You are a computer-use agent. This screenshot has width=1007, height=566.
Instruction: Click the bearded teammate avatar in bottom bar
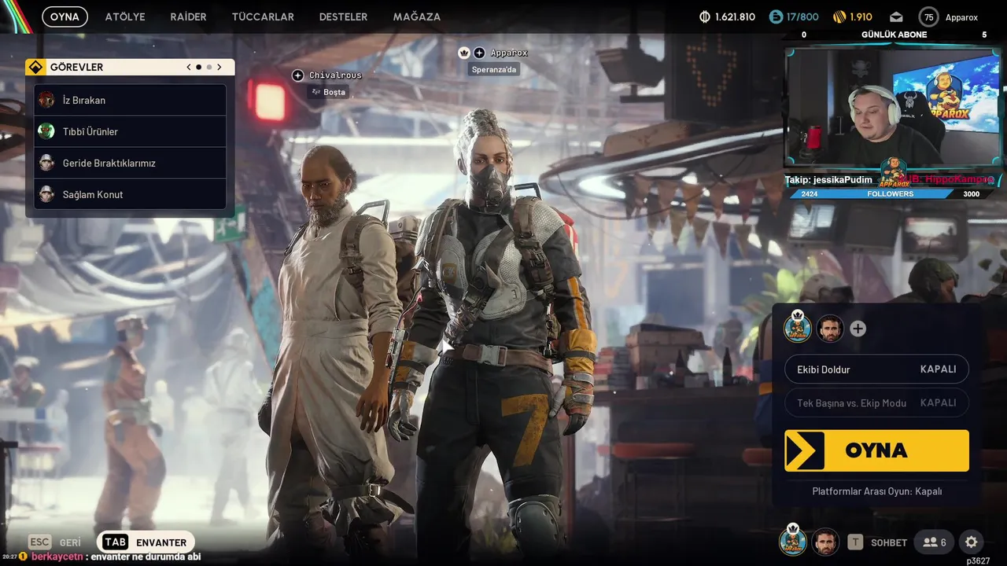(x=825, y=542)
